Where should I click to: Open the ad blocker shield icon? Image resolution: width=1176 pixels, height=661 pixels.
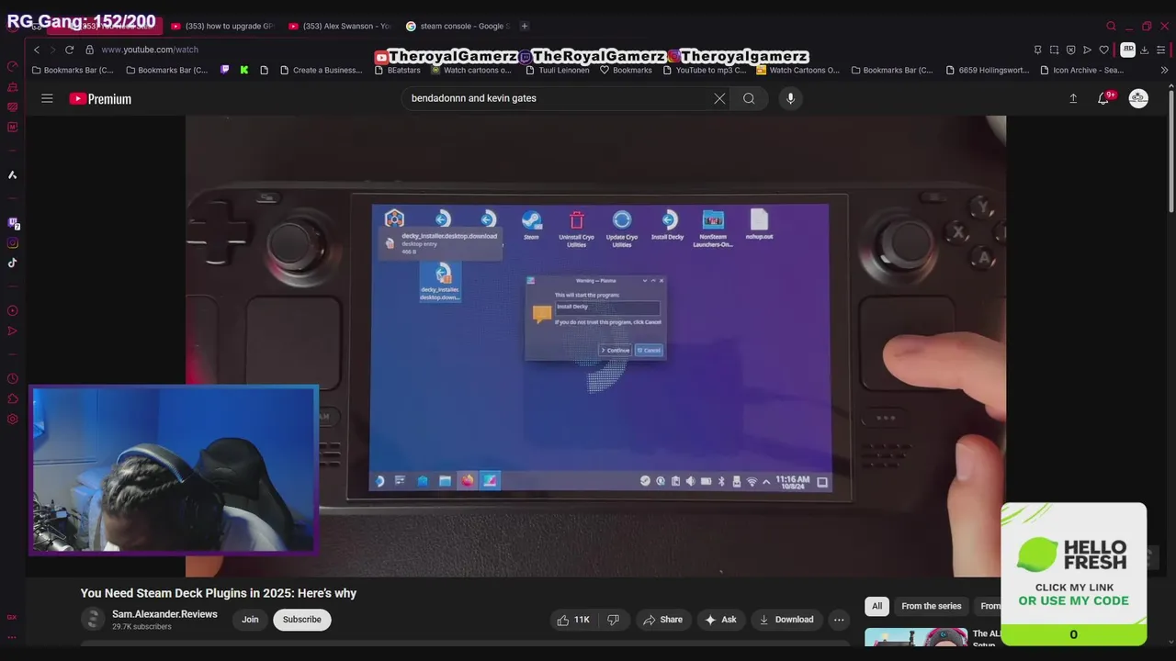(x=1070, y=50)
